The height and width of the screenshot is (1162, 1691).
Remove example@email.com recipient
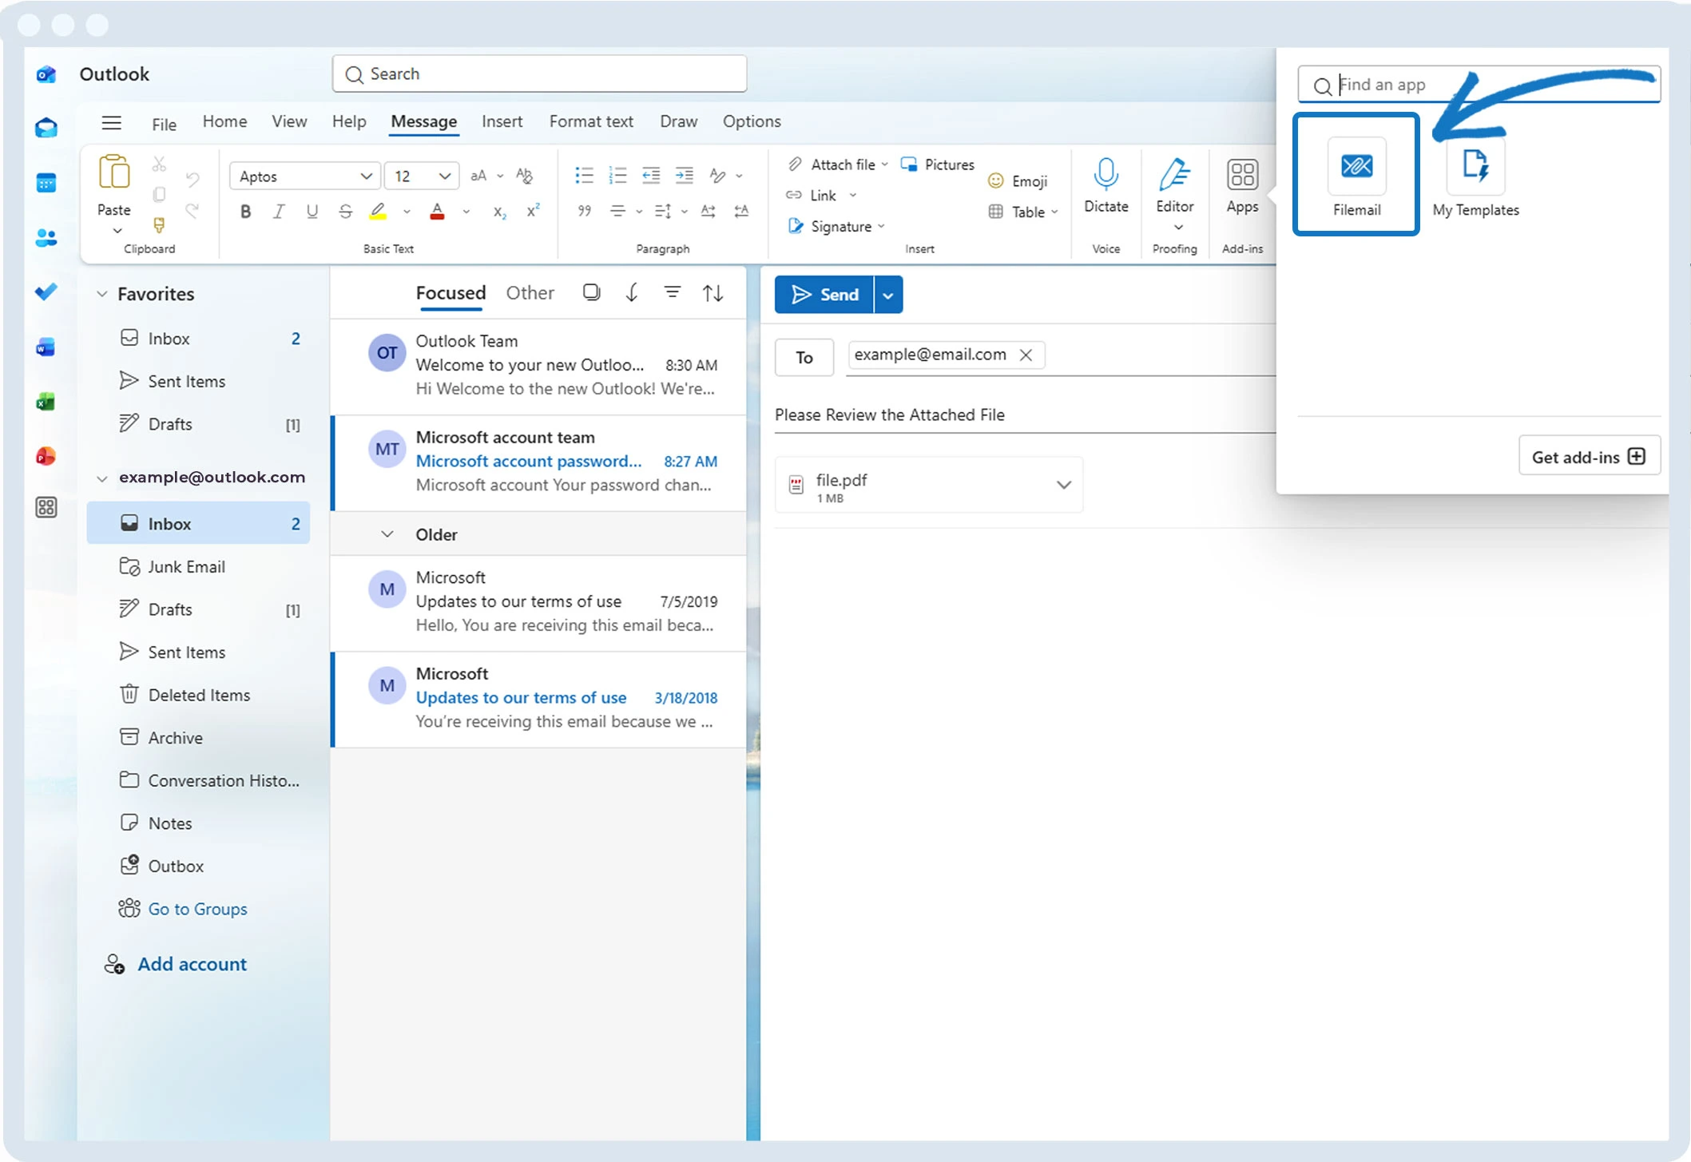[x=1026, y=355]
